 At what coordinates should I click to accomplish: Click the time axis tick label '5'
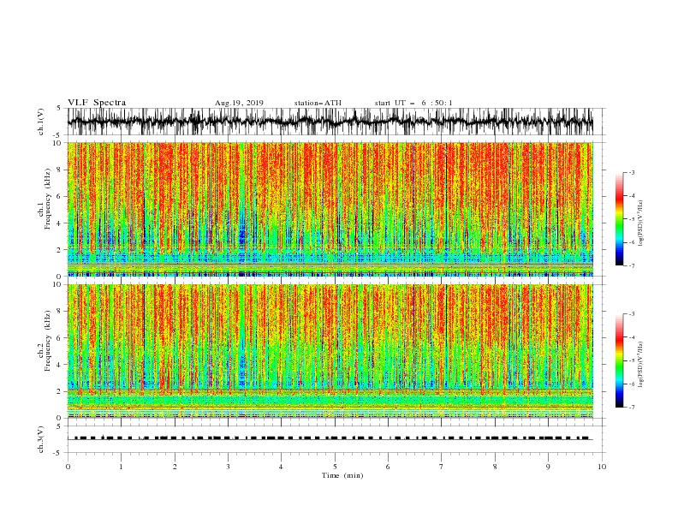335,467
